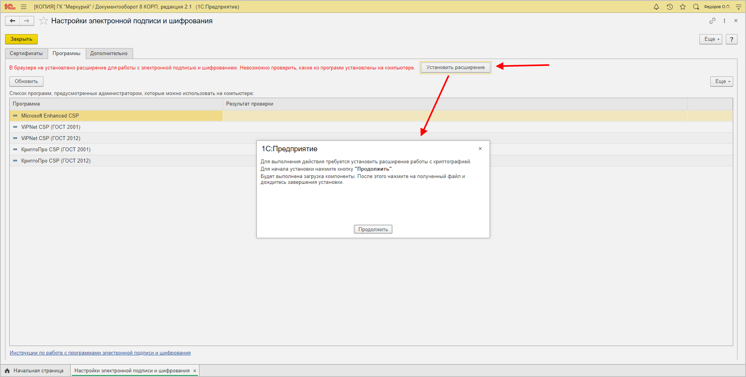Click user name Федоров О.П.
746x377 pixels.
click(717, 7)
